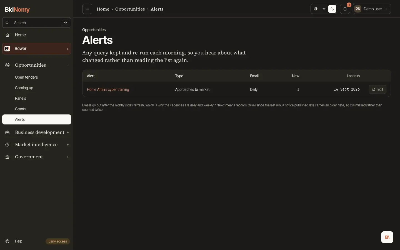
Task: Open the Home Affairs cyber training alert
Action: click(108, 89)
